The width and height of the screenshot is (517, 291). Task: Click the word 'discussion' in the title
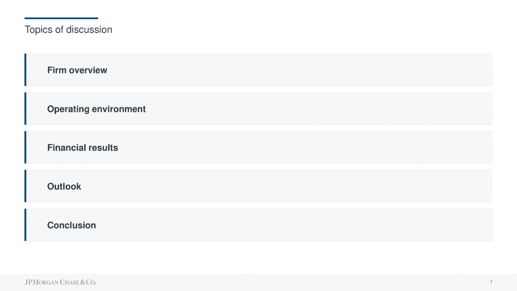point(89,30)
